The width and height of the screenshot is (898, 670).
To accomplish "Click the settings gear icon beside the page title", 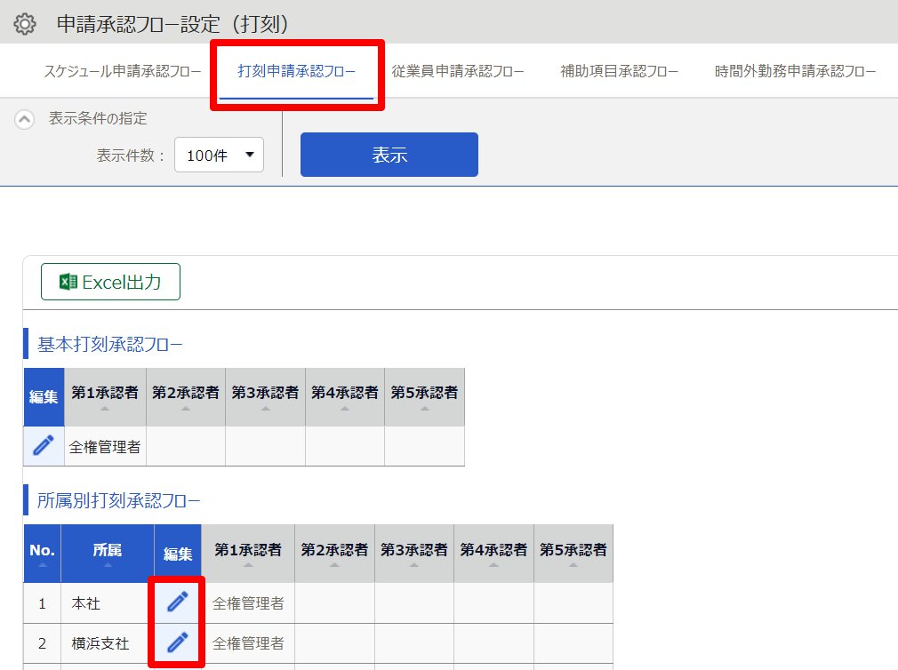I will [x=25, y=24].
